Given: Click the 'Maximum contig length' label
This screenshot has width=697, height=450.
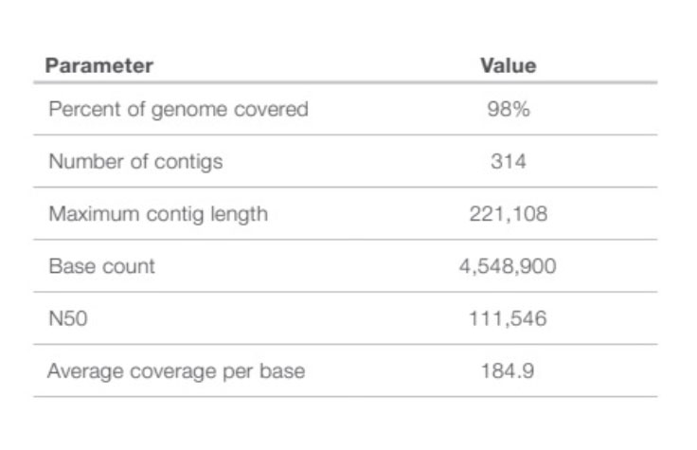Looking at the screenshot, I should 157,214.
